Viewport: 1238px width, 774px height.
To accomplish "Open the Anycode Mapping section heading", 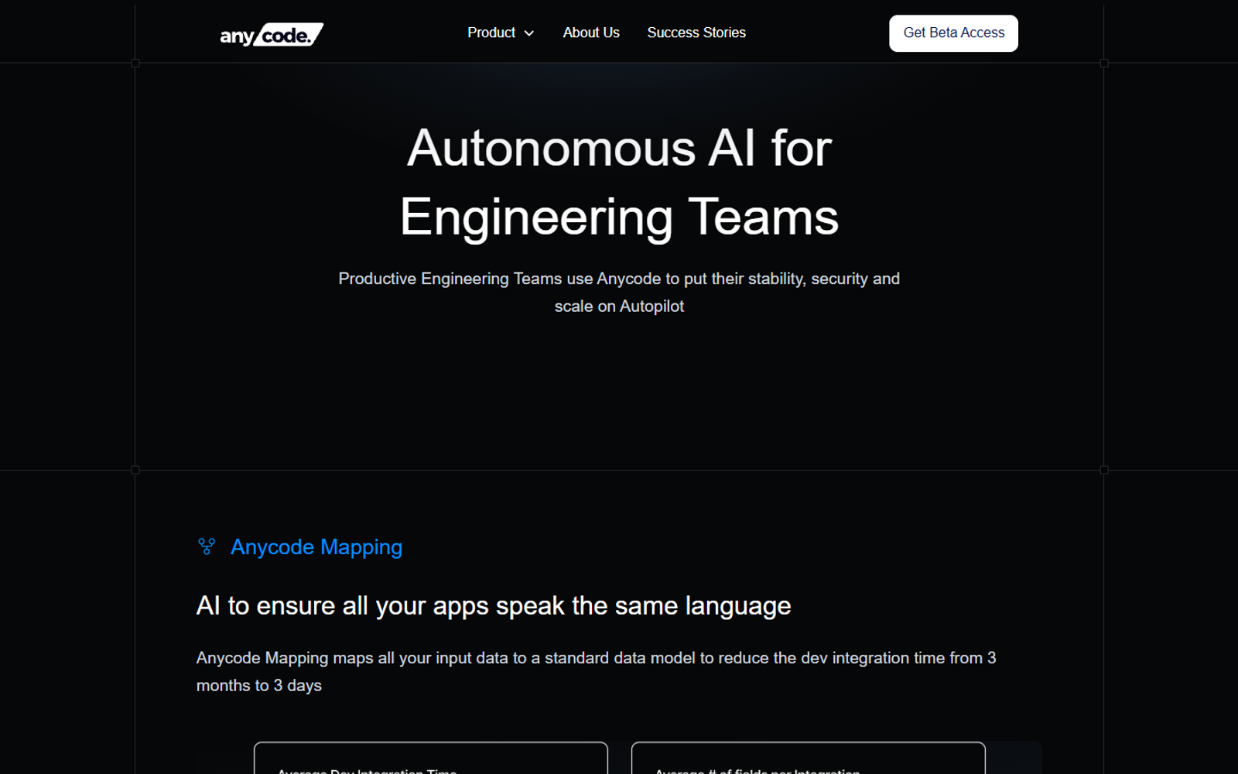I will tap(316, 547).
